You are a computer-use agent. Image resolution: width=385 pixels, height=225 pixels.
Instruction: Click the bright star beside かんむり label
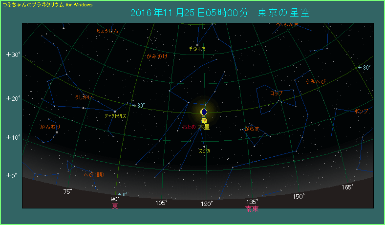(x=57, y=132)
